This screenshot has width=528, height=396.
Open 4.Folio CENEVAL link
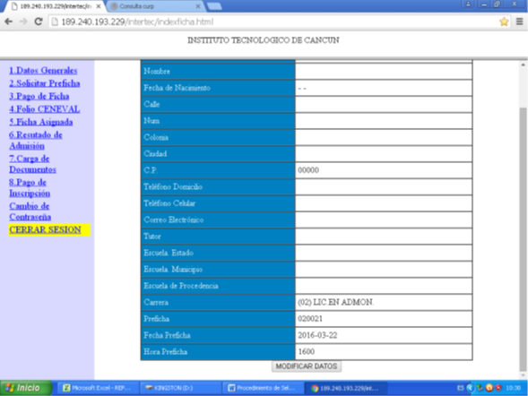(x=45, y=109)
